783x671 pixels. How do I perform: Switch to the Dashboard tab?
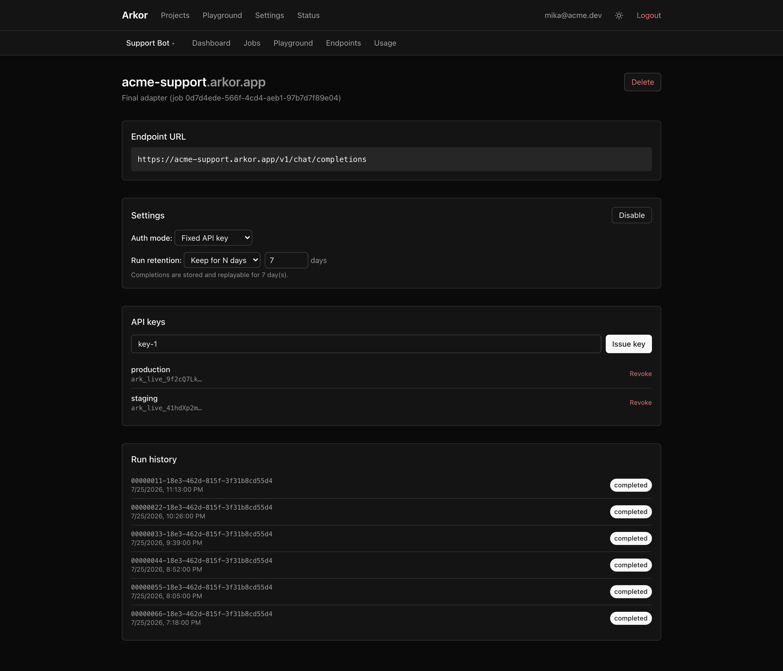[x=211, y=43]
